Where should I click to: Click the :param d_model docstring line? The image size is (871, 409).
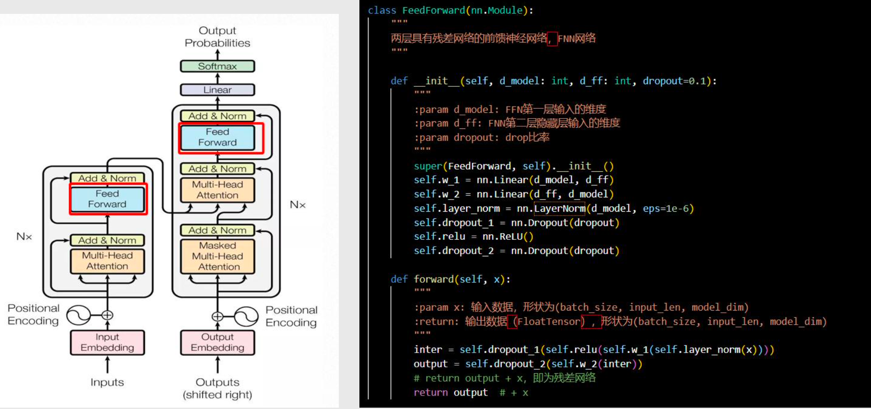(510, 109)
